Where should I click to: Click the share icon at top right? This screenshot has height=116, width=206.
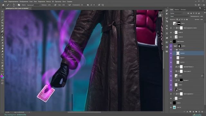tap(204, 5)
